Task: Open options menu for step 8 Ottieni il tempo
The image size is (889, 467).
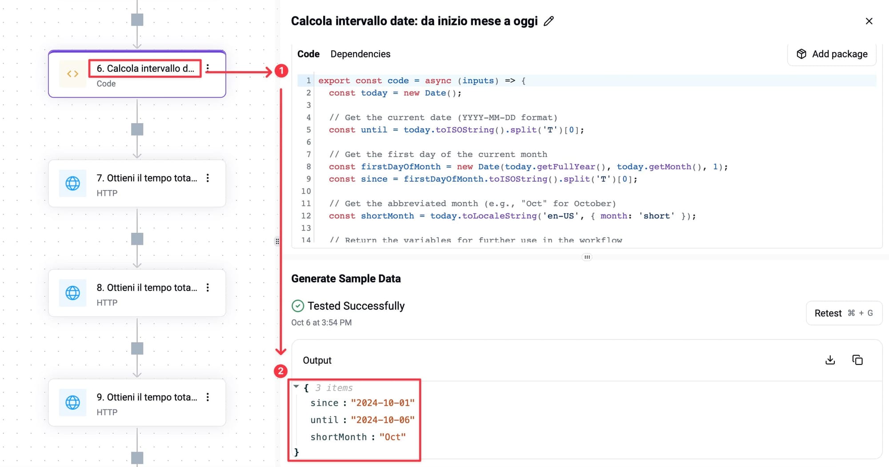Action: click(208, 287)
